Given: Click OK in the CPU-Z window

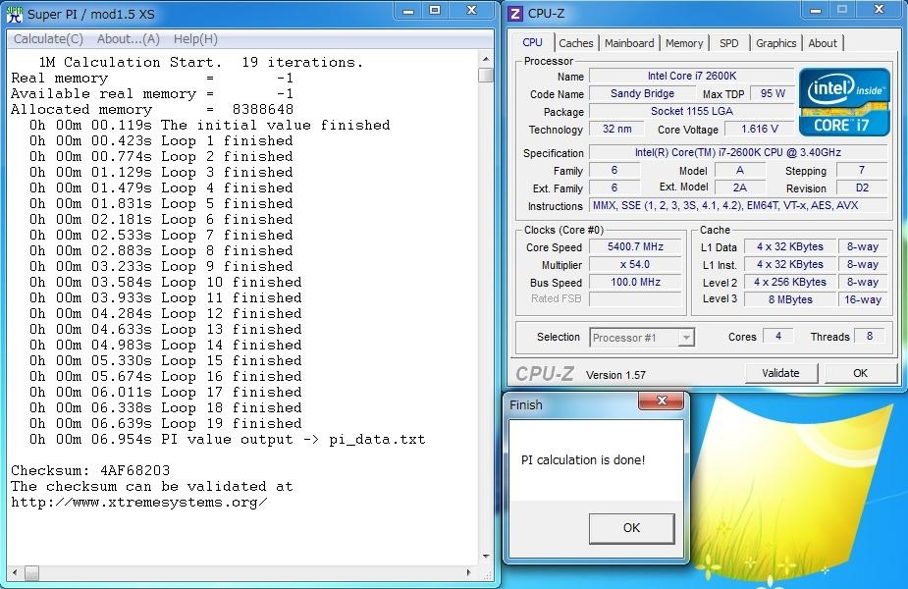Looking at the screenshot, I should point(860,373).
